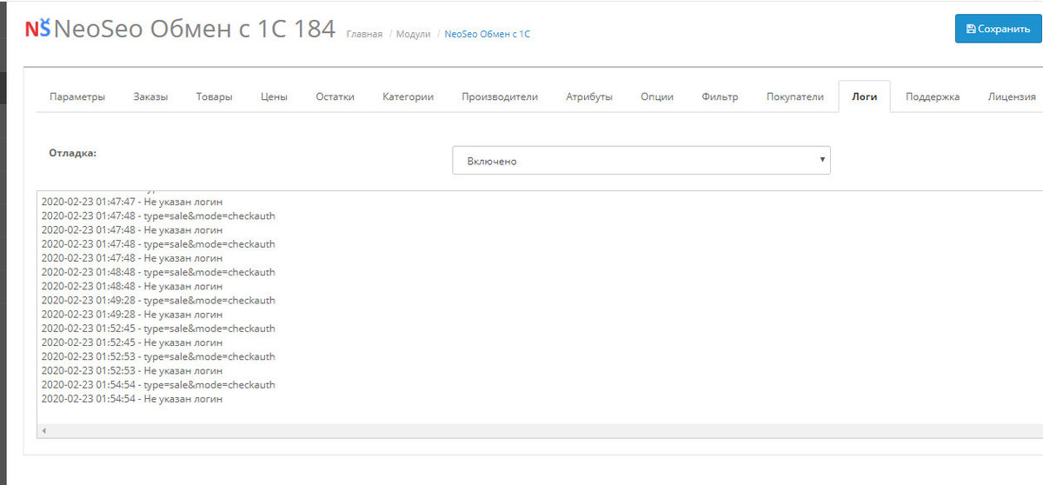
Task: Switch to the Покупатели tab
Action: point(794,96)
